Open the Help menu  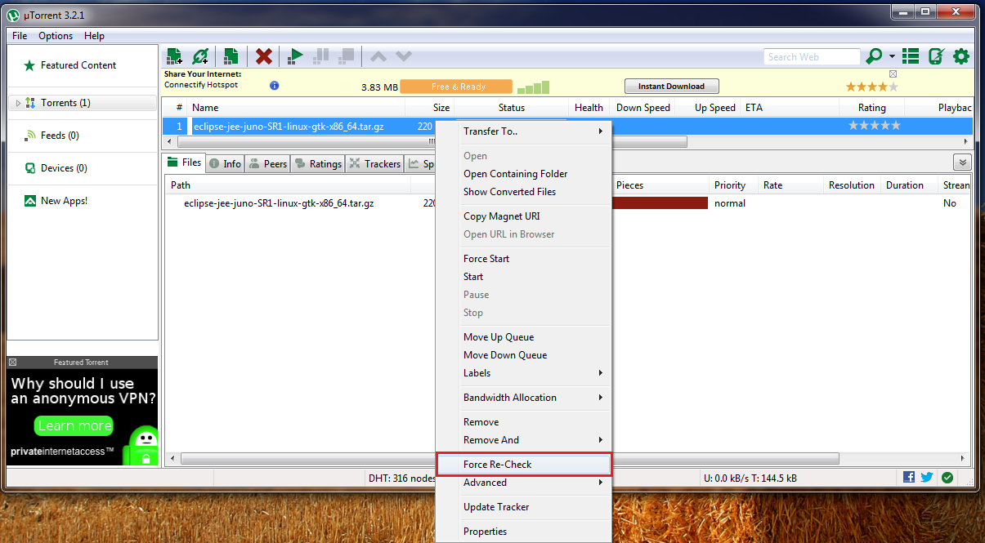pyautogui.click(x=95, y=36)
